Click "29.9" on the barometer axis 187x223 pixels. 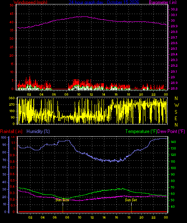coord(174,26)
